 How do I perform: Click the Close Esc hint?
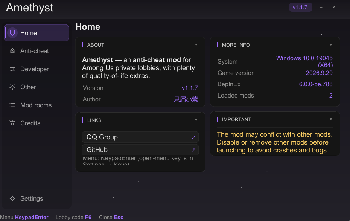pyautogui.click(x=111, y=218)
